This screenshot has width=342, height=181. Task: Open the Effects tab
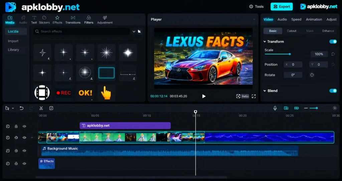pos(57,20)
